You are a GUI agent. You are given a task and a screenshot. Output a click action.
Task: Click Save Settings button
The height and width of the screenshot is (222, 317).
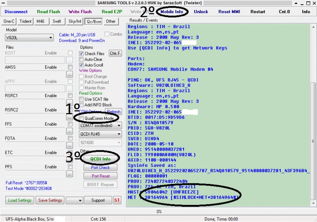[50, 200]
